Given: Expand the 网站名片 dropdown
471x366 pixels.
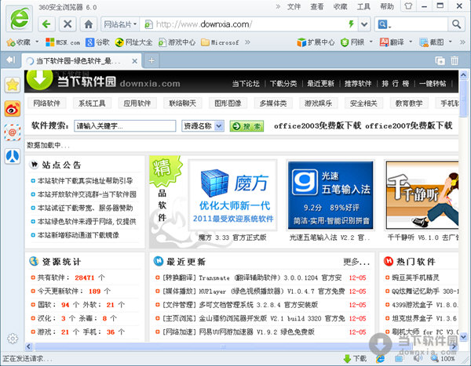Looking at the screenshot, I should (x=120, y=24).
